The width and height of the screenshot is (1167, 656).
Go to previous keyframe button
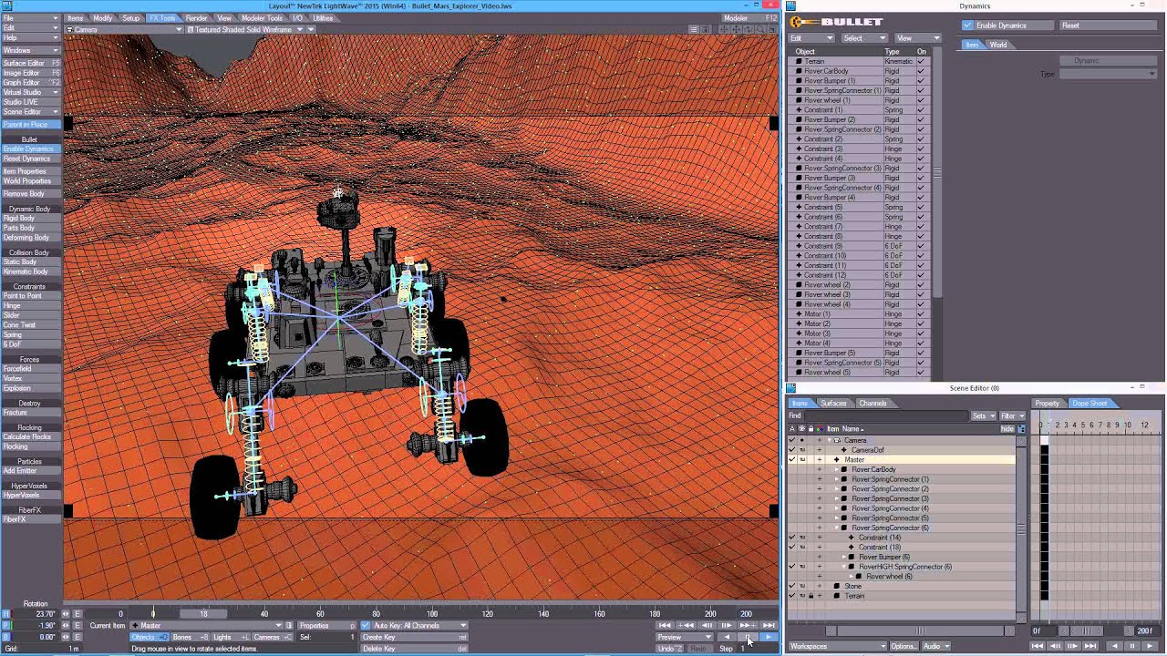686,625
